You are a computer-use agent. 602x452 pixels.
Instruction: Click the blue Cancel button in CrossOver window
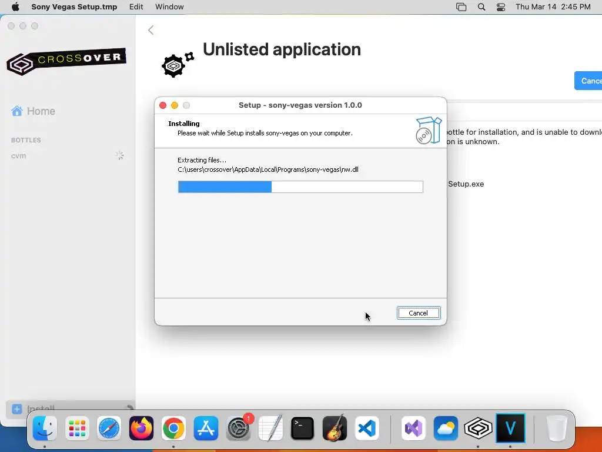(588, 81)
